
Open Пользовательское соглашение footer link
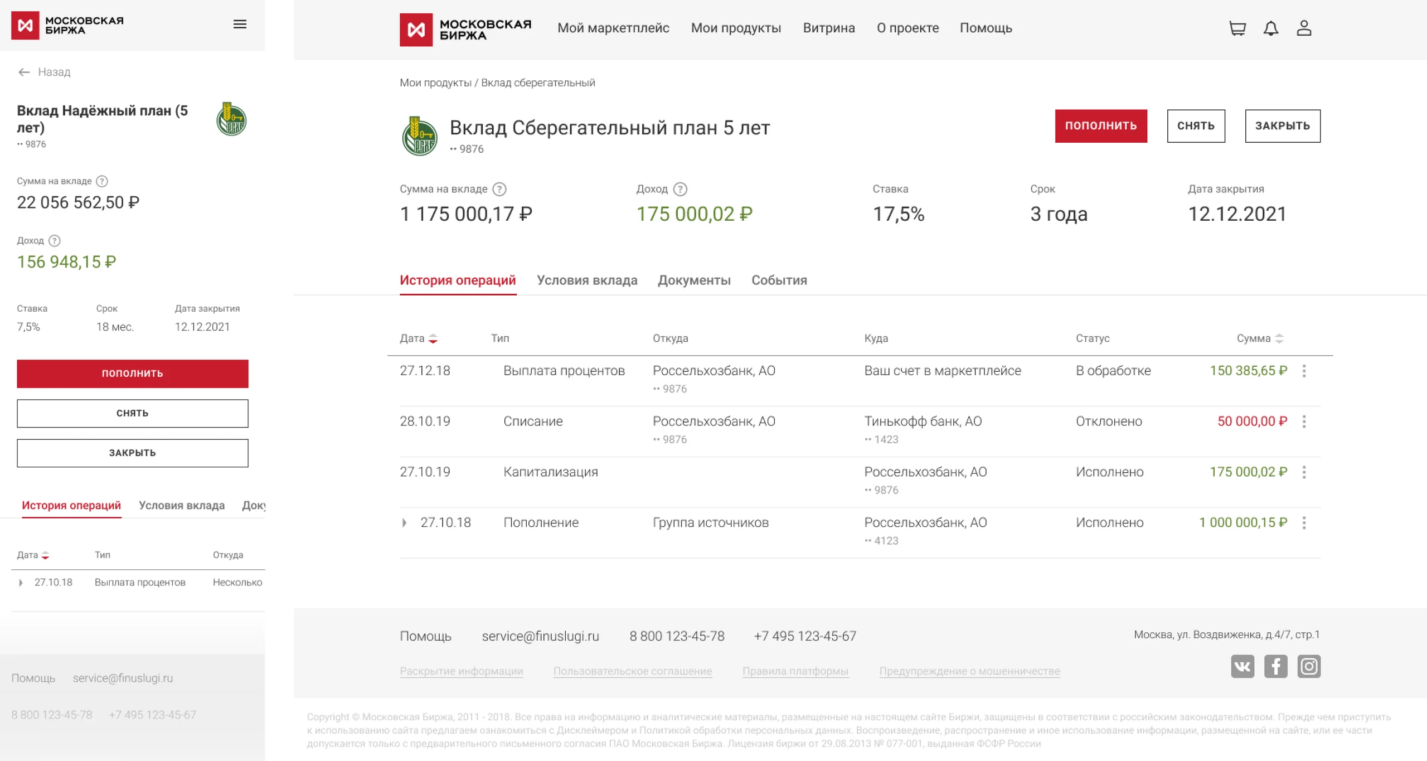click(633, 671)
